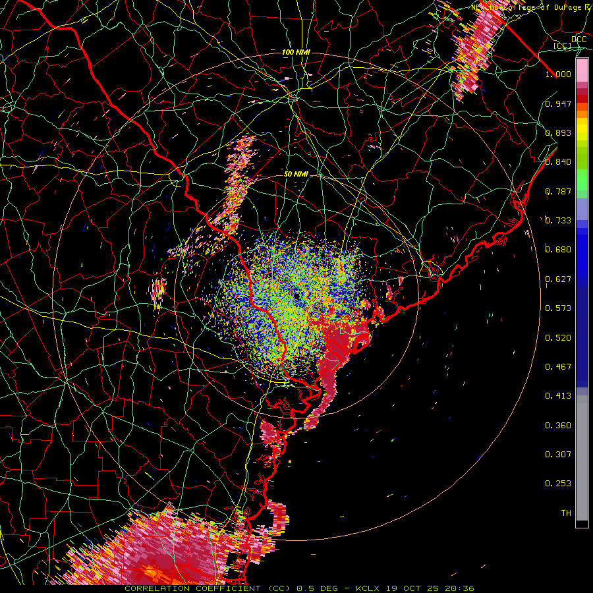The width and height of the screenshot is (593, 593).
Task: Click the pink top of the color bar
Action: [x=582, y=70]
